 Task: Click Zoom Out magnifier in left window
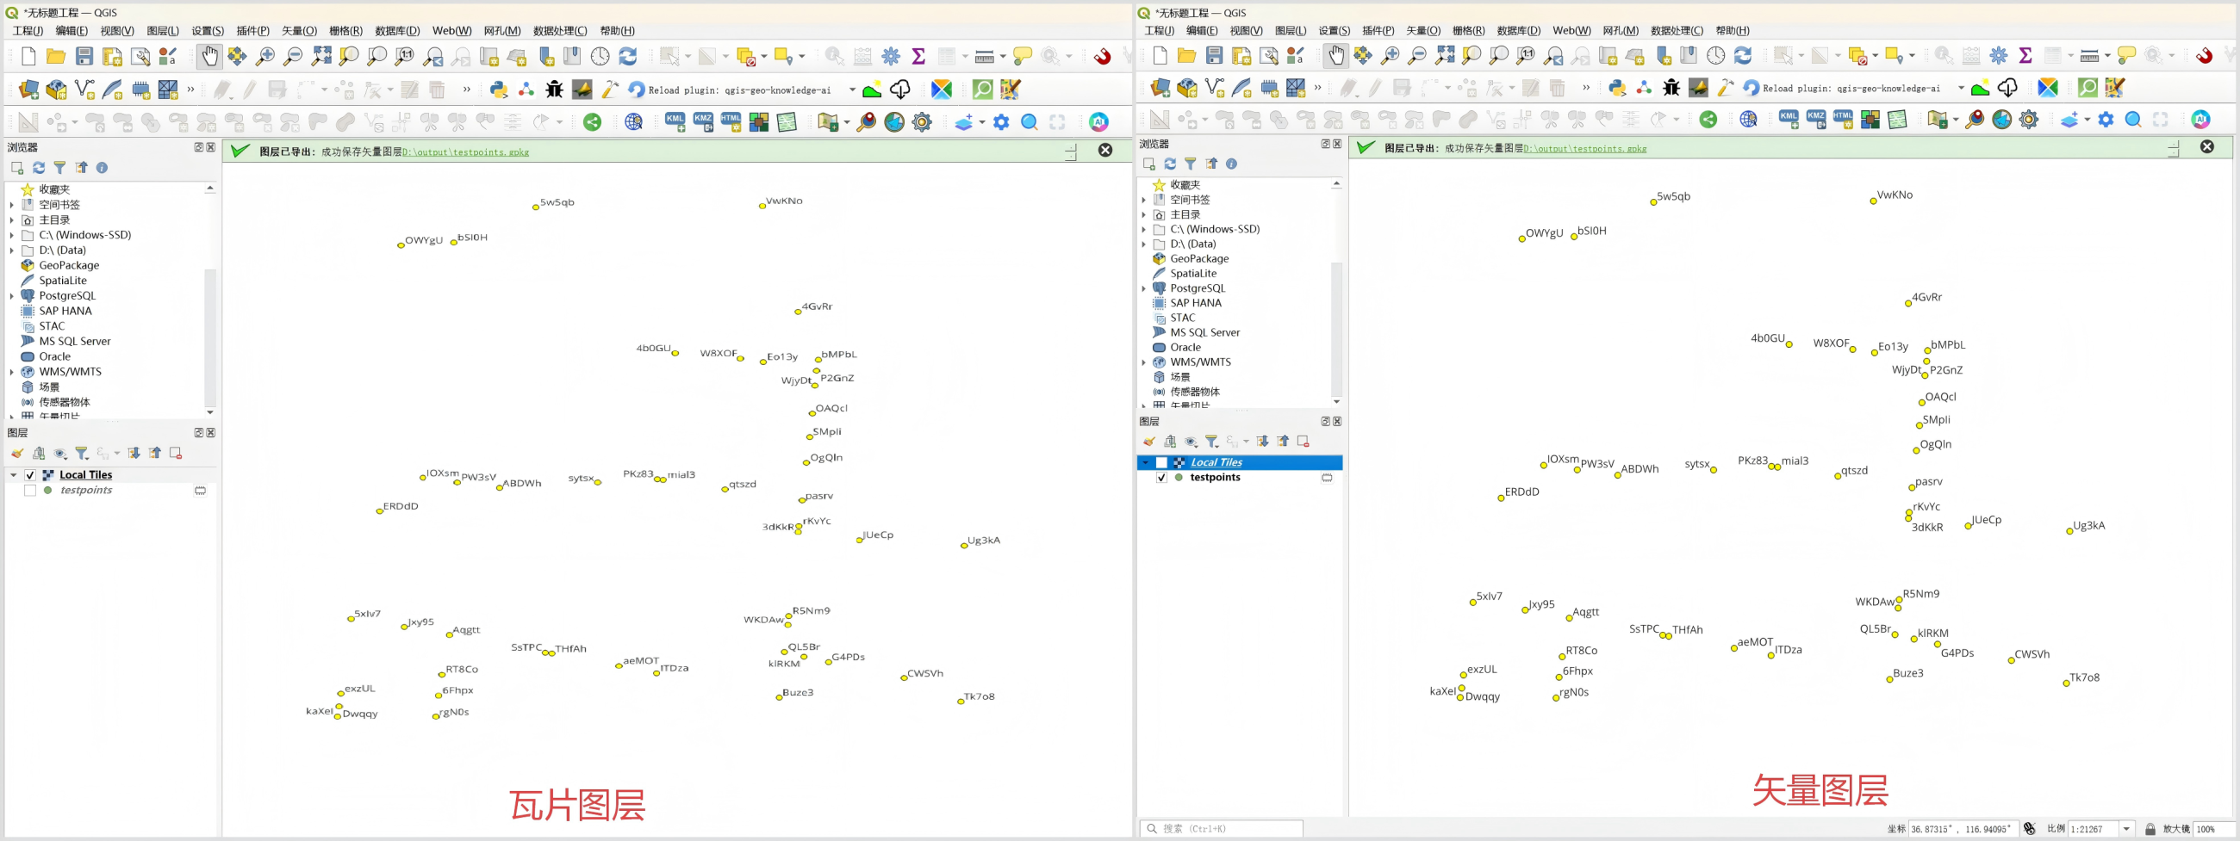[x=293, y=57]
